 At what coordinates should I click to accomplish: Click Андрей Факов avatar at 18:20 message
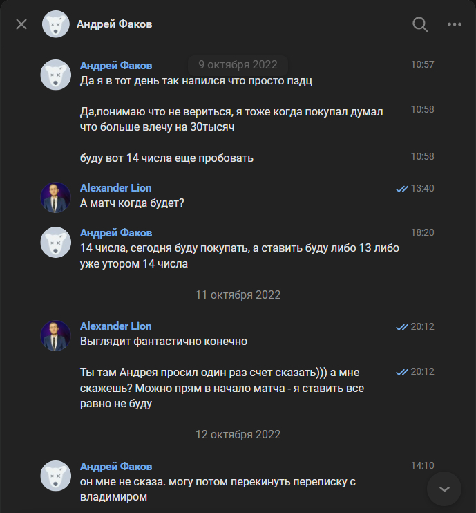pyautogui.click(x=55, y=242)
